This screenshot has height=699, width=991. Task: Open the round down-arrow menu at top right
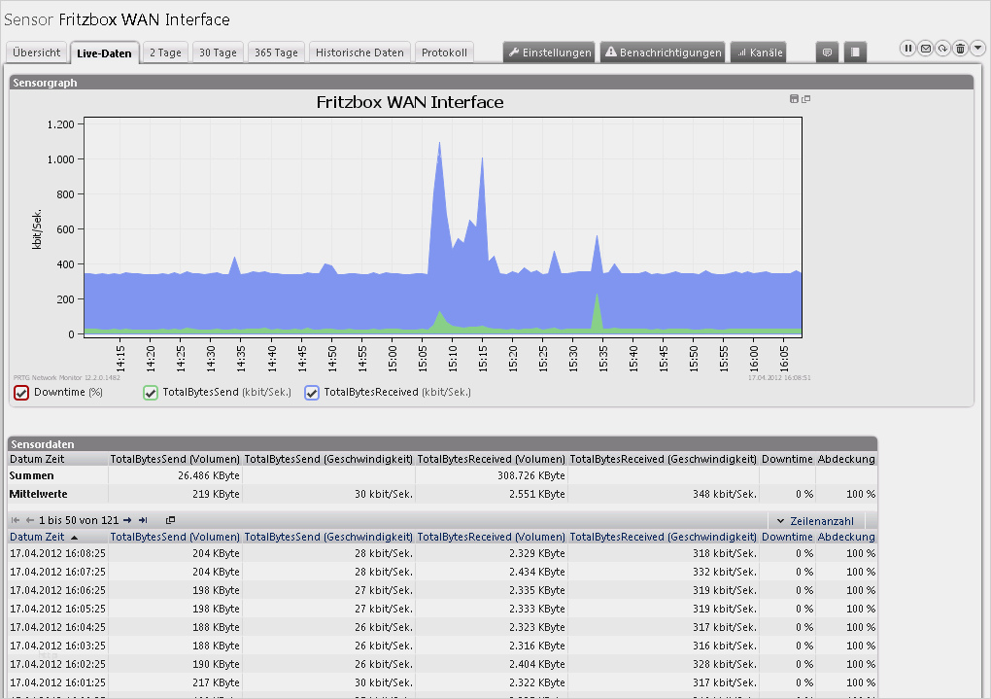click(x=977, y=48)
